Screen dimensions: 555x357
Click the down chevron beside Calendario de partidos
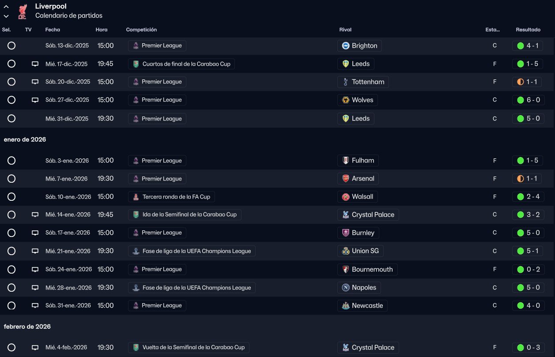[x=6, y=16]
